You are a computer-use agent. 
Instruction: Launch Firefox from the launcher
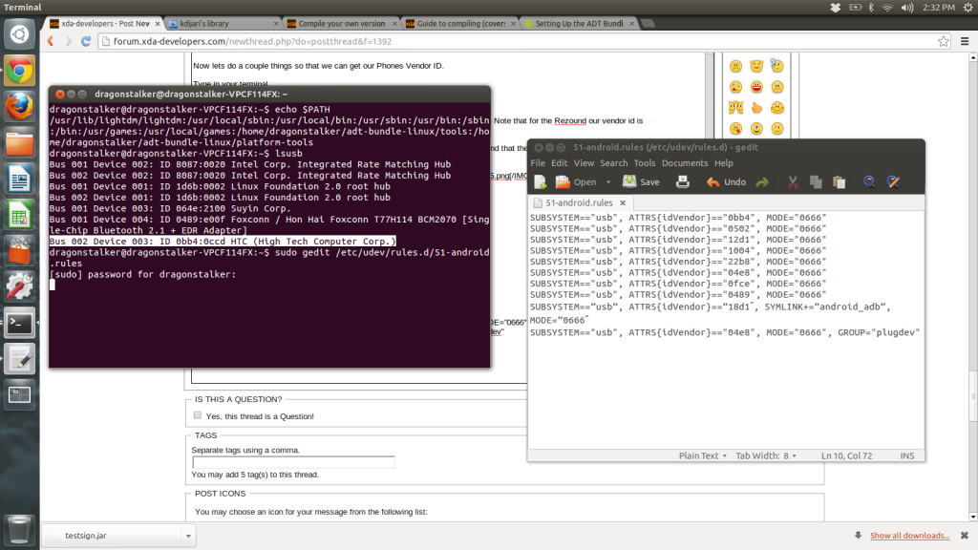click(x=19, y=107)
